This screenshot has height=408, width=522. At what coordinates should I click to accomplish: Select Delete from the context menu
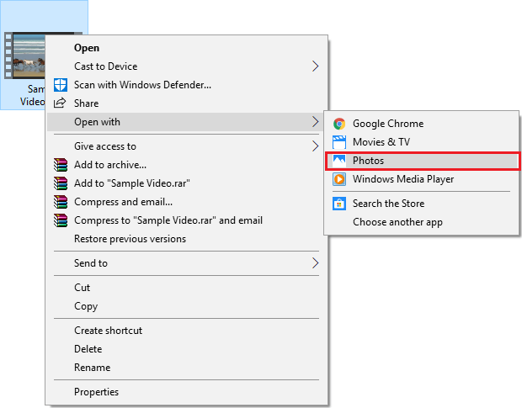186,349
